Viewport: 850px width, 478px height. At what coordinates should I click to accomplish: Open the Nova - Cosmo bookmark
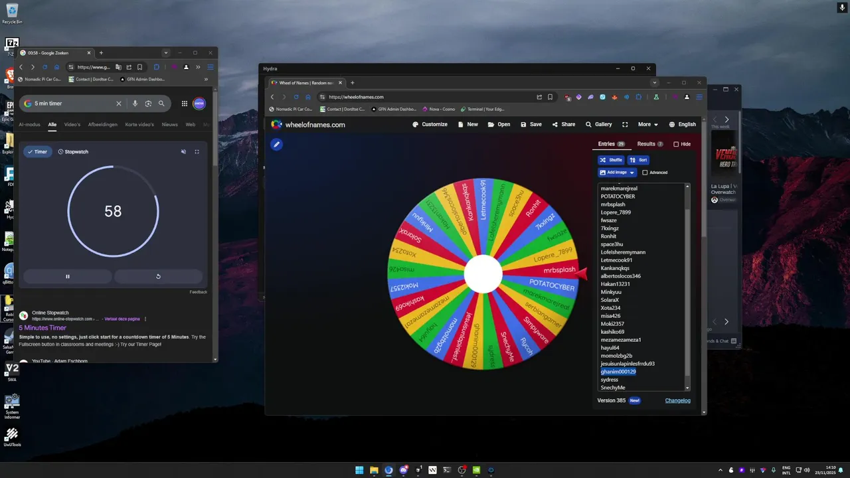(438, 109)
